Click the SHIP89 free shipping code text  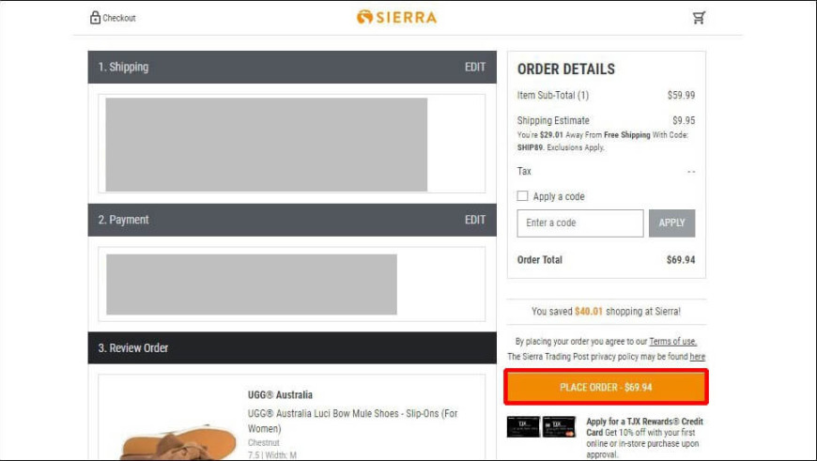[x=530, y=147]
